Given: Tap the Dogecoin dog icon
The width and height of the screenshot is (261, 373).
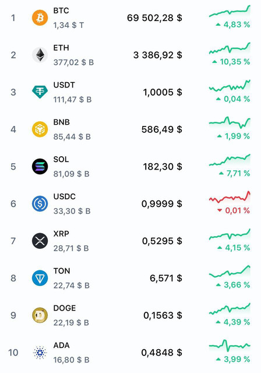Looking at the screenshot, I should tap(40, 315).
